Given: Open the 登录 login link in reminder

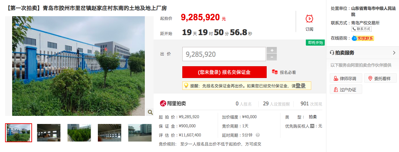Looking at the screenshot, I should (300, 86).
